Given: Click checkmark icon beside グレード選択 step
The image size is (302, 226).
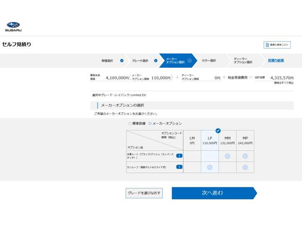Looking at the screenshot, I should click(156, 61).
